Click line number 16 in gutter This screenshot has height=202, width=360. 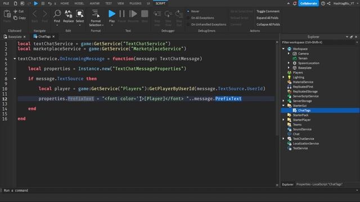point(5,119)
